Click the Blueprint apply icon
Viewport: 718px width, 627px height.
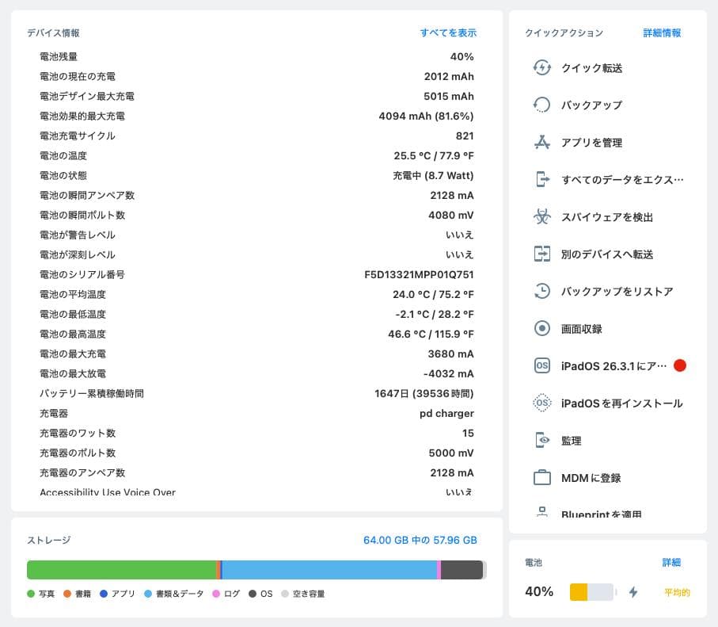542,511
